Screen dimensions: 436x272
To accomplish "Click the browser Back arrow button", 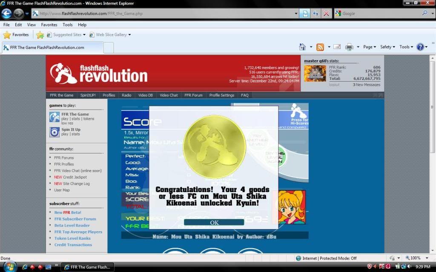I will (7, 14).
